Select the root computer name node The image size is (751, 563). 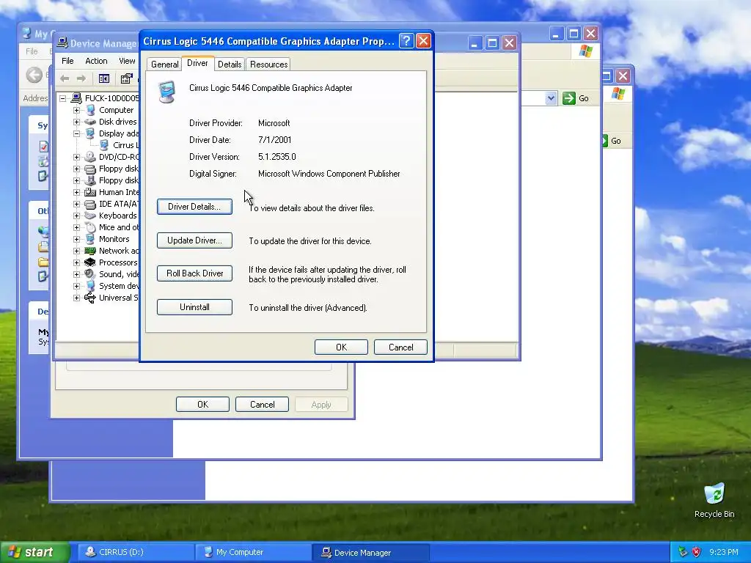pyautogui.click(x=111, y=99)
